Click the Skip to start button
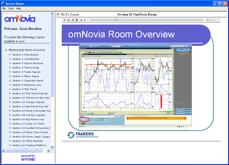229x165 pixels. tap(65, 20)
